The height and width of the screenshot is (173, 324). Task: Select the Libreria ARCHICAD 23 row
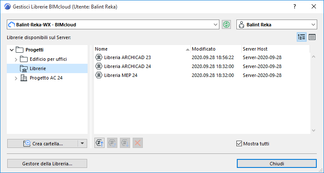[202, 57]
